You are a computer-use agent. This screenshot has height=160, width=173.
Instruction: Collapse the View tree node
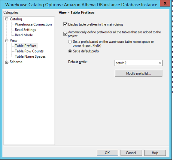coord(7,41)
